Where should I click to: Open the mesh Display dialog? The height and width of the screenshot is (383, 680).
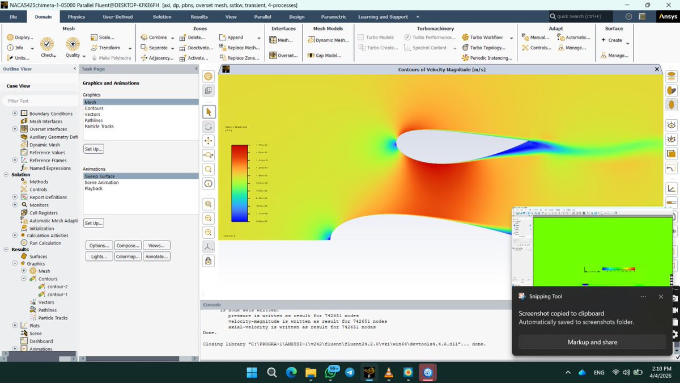tap(20, 37)
